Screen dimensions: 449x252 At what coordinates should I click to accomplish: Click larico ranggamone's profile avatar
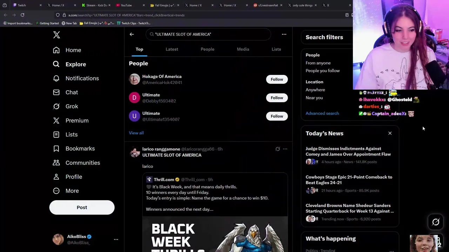pyautogui.click(x=135, y=152)
